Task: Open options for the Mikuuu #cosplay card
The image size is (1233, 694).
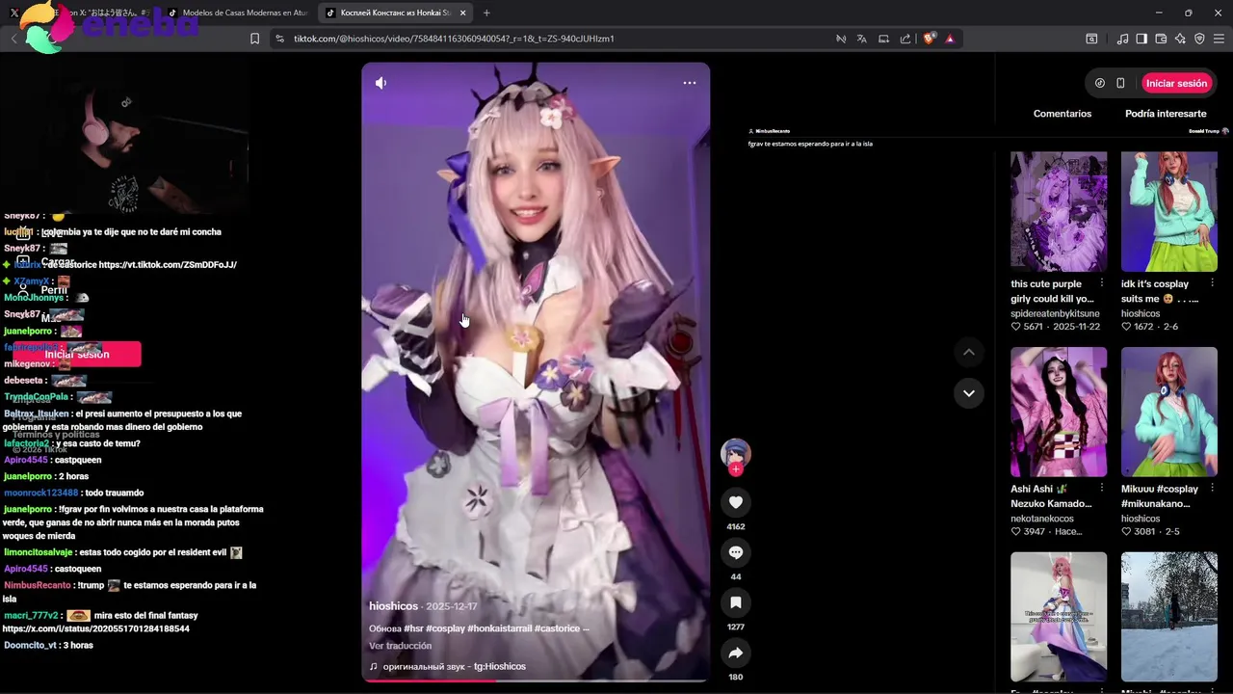Action: pos(1213,489)
